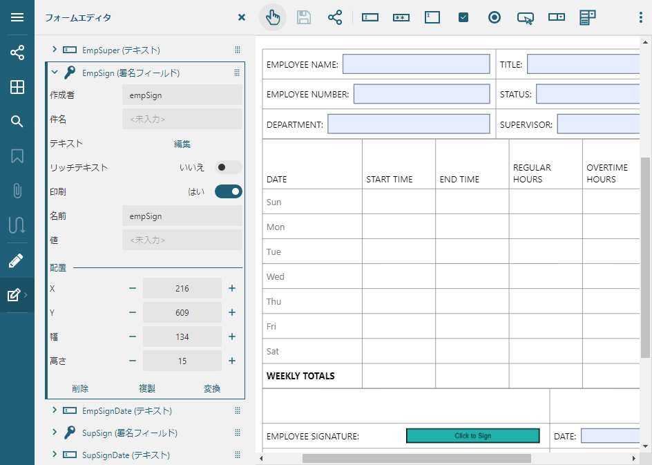Increase the 高さ value
The image size is (652, 465).
click(232, 361)
